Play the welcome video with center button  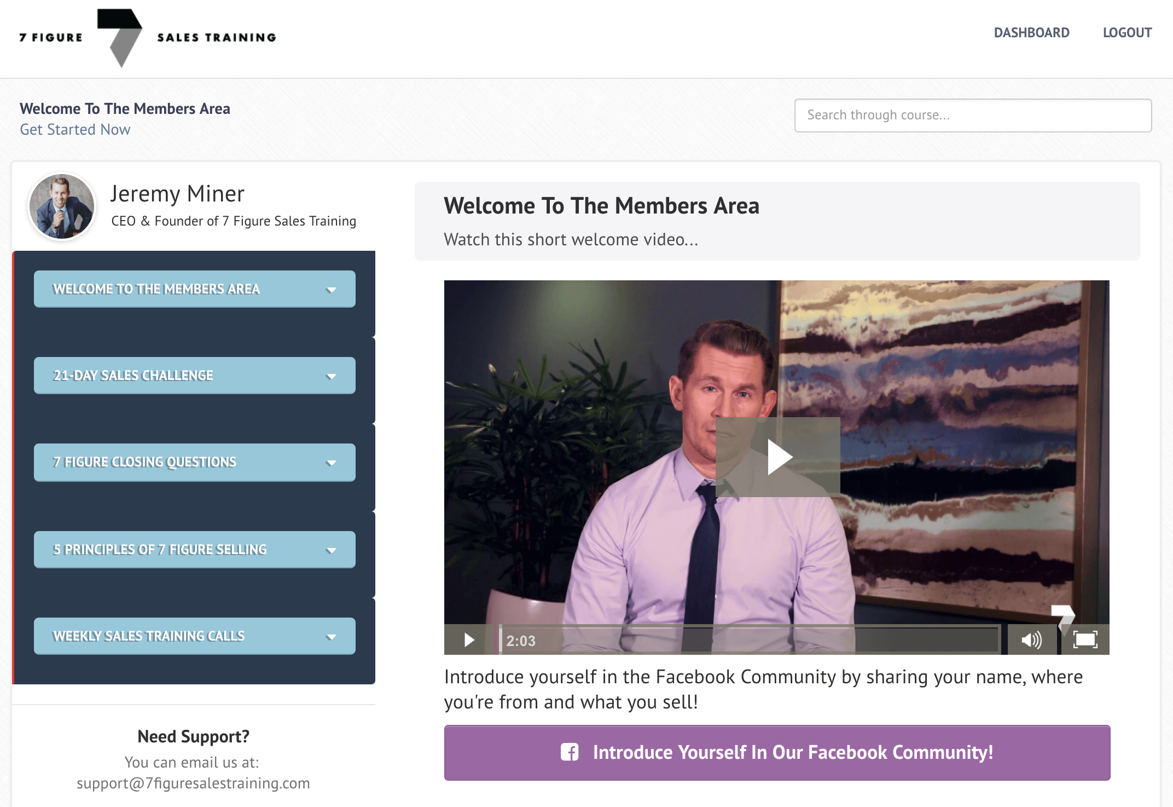(x=777, y=457)
